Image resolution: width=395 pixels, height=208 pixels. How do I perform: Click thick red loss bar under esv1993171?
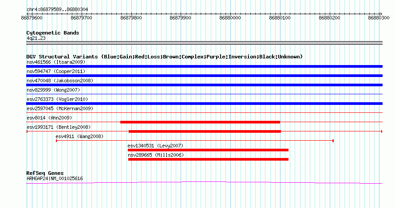pos(205,131)
